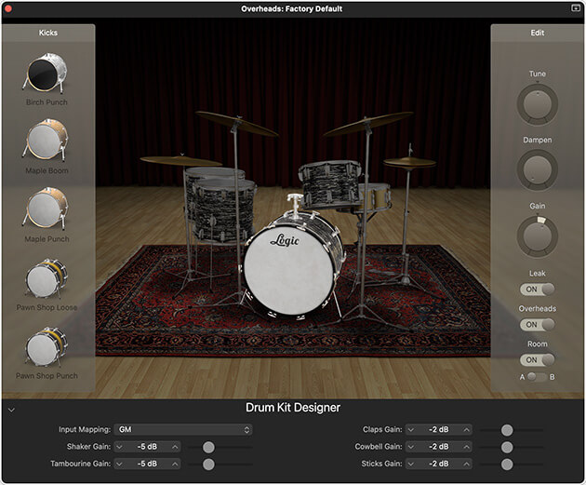
Task: Switch the room A/B selector
Action: (x=537, y=376)
